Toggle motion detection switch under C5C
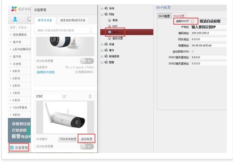The image size is (233, 162). pos(87,146)
